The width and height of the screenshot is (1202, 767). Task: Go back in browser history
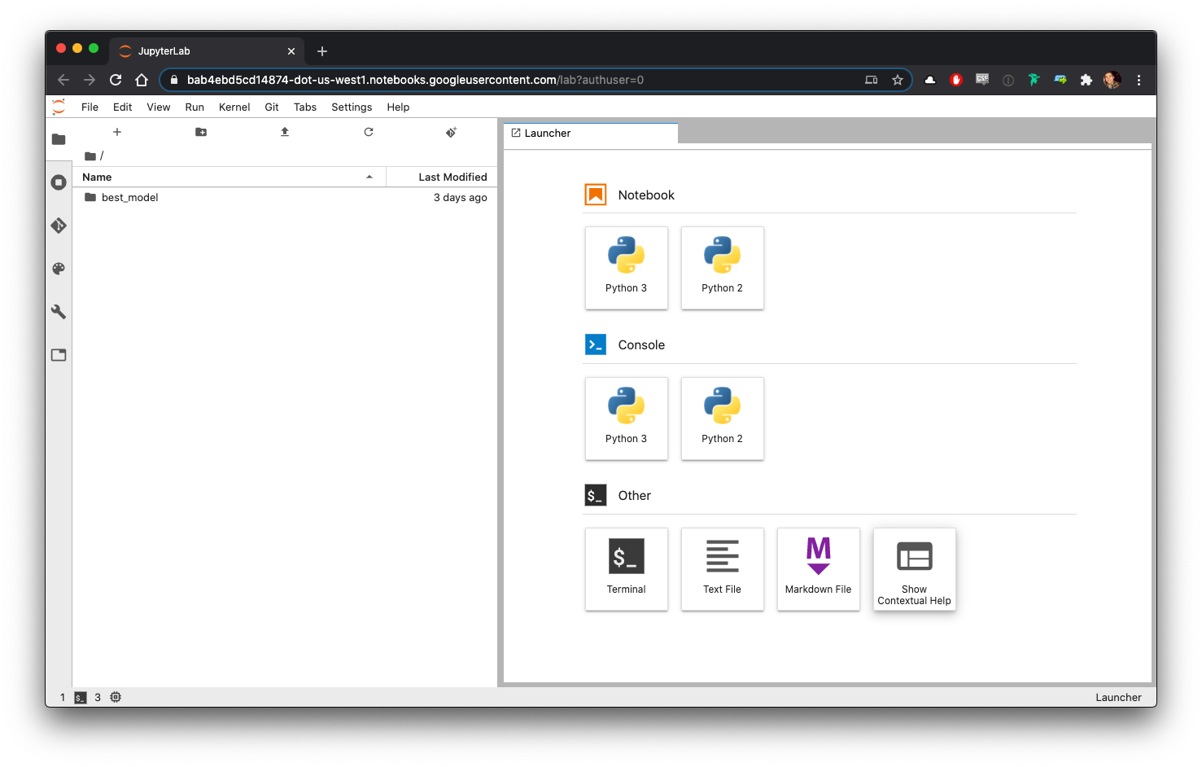point(63,80)
